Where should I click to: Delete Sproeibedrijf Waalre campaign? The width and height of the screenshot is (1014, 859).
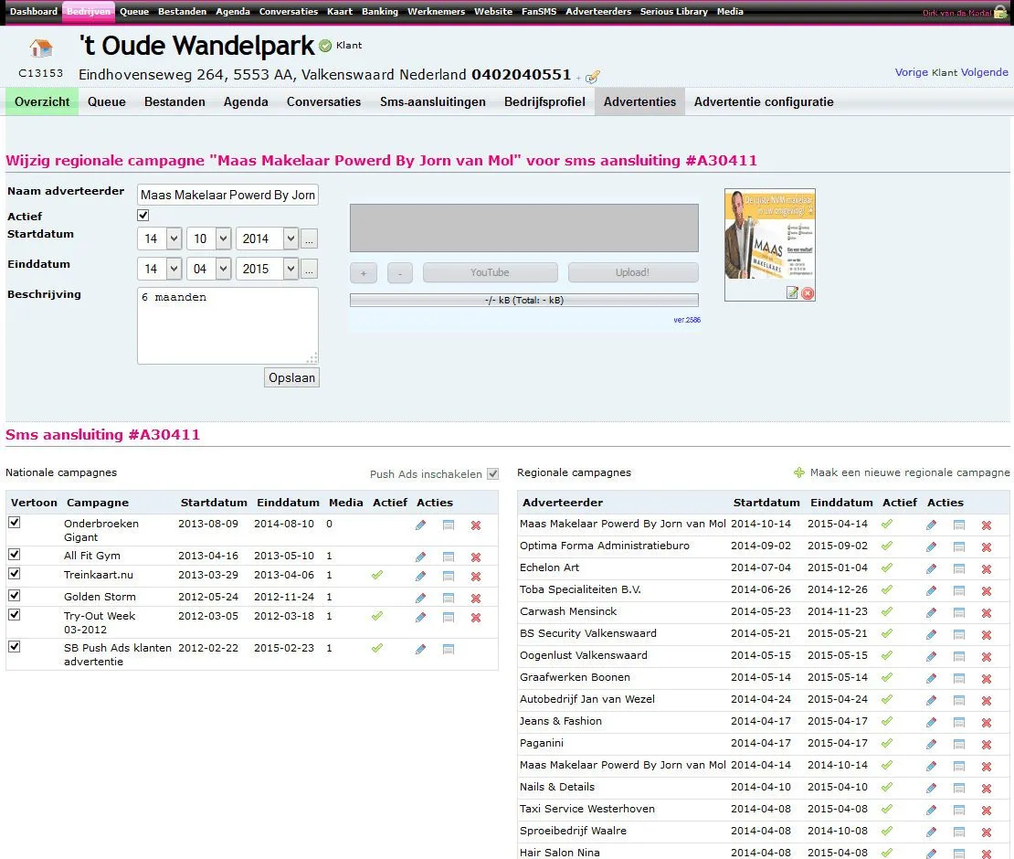click(x=987, y=832)
